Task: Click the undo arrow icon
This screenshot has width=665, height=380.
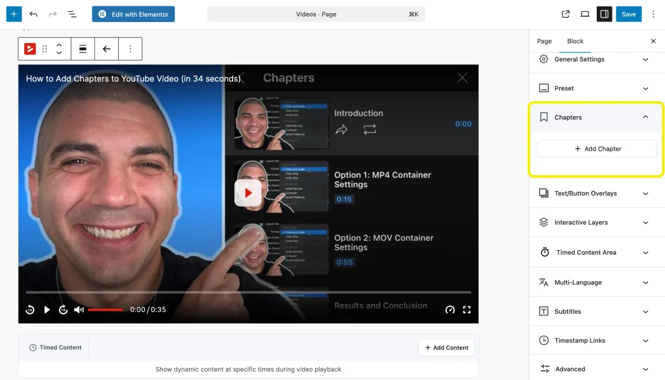Action: (34, 14)
